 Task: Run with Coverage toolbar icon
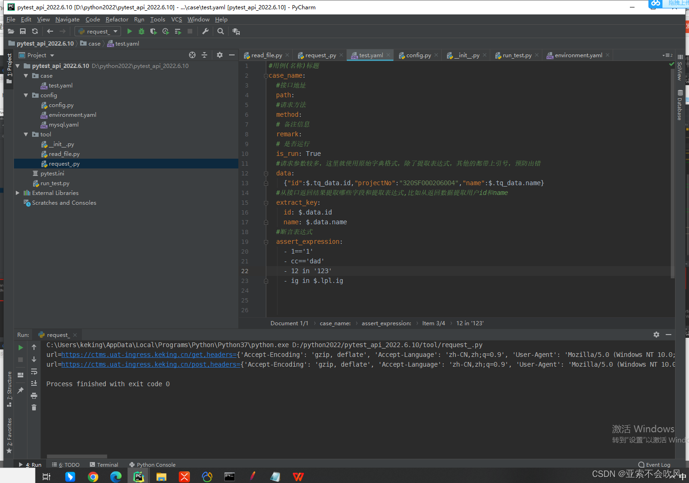click(153, 31)
